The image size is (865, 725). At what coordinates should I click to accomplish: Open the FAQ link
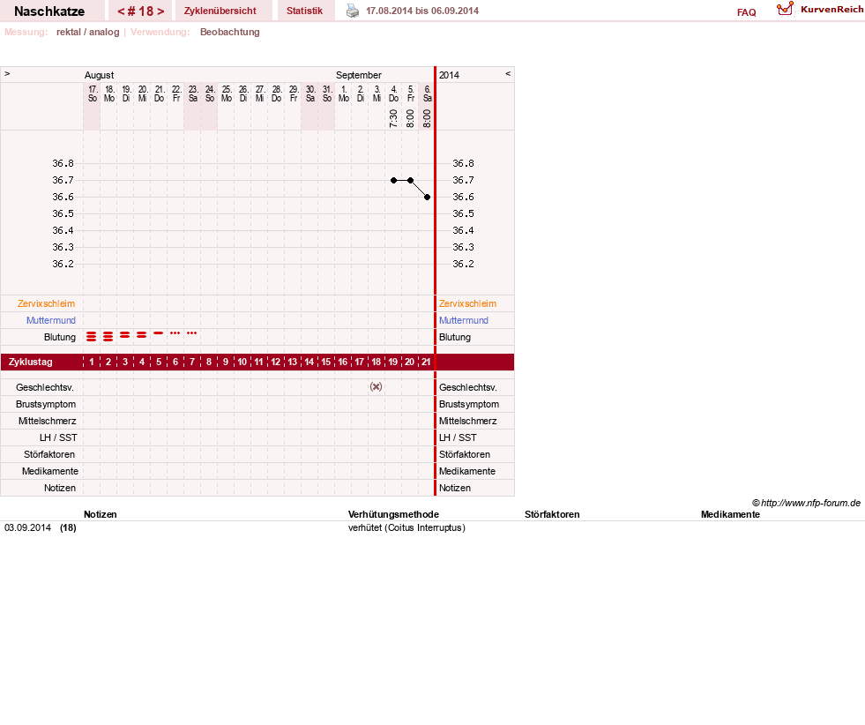[746, 12]
